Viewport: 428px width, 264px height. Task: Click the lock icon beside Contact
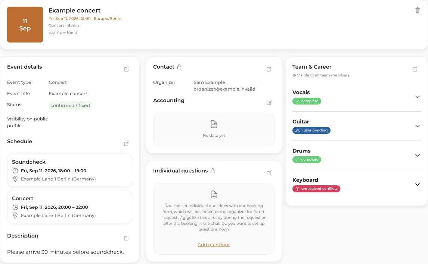click(x=179, y=67)
